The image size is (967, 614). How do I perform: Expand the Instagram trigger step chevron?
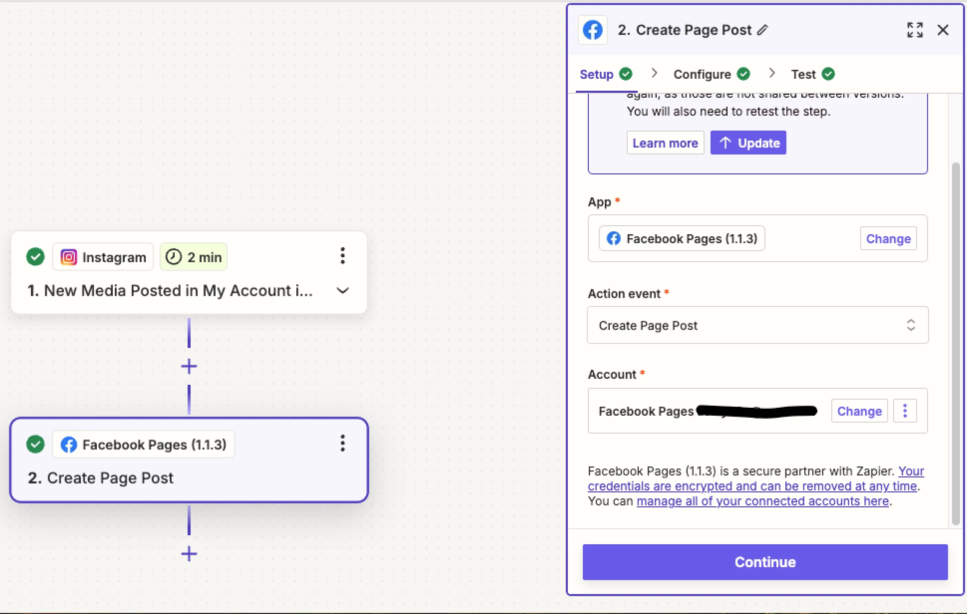tap(342, 291)
